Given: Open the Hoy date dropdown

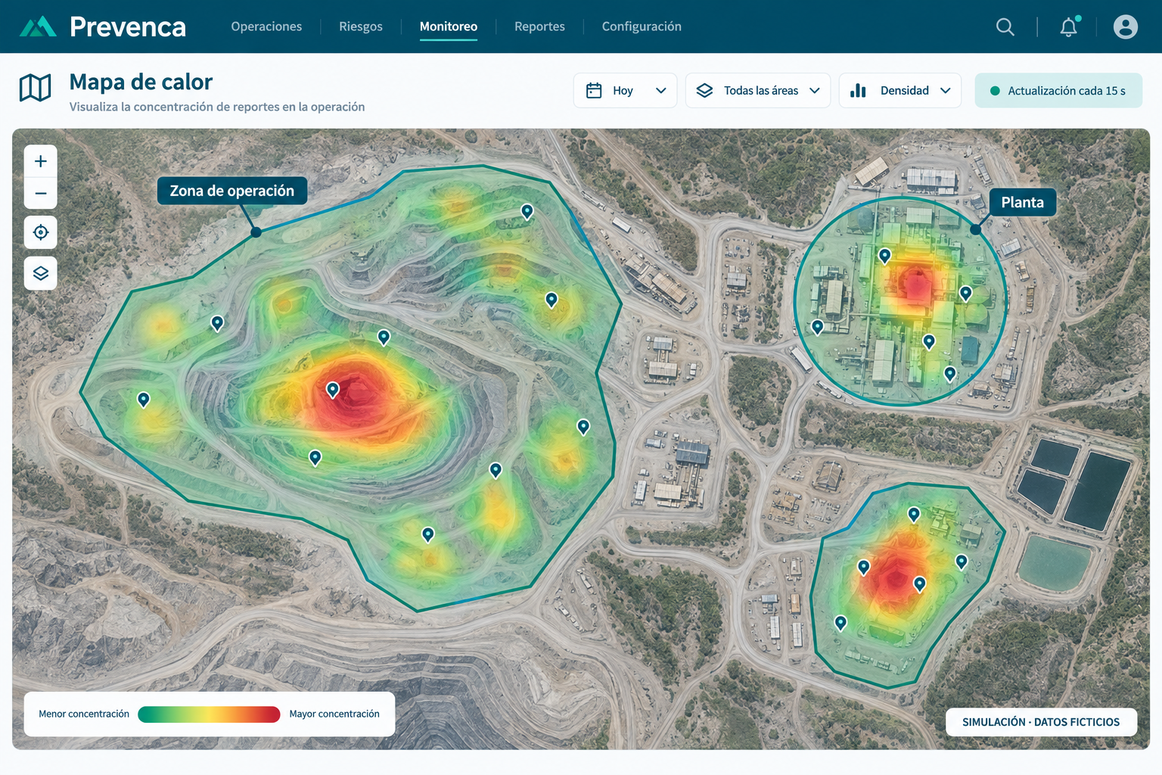Looking at the screenshot, I should coord(625,91).
